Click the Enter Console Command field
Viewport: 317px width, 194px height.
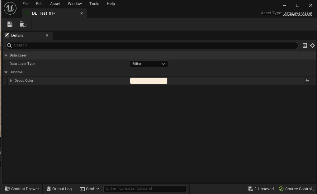tap(145, 188)
